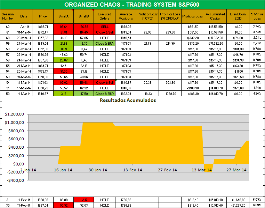Select the date cell 28-Mar-14
The height and width of the screenshot is (208, 265).
coord(24,38)
